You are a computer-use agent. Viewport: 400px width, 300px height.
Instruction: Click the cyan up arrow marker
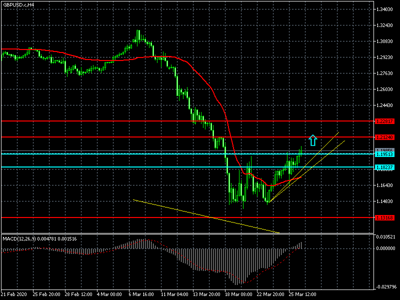click(x=313, y=140)
